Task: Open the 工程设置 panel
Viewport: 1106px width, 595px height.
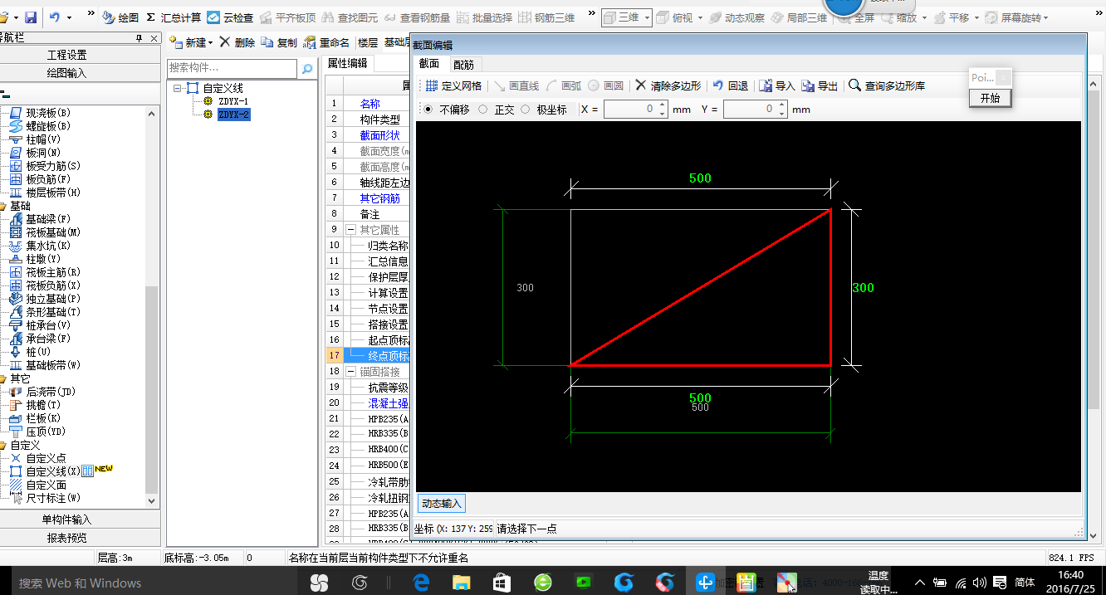Action: [66, 55]
